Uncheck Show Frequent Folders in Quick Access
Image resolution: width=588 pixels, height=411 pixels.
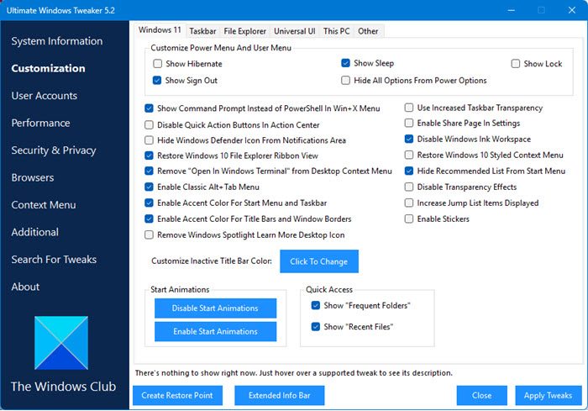pos(316,306)
